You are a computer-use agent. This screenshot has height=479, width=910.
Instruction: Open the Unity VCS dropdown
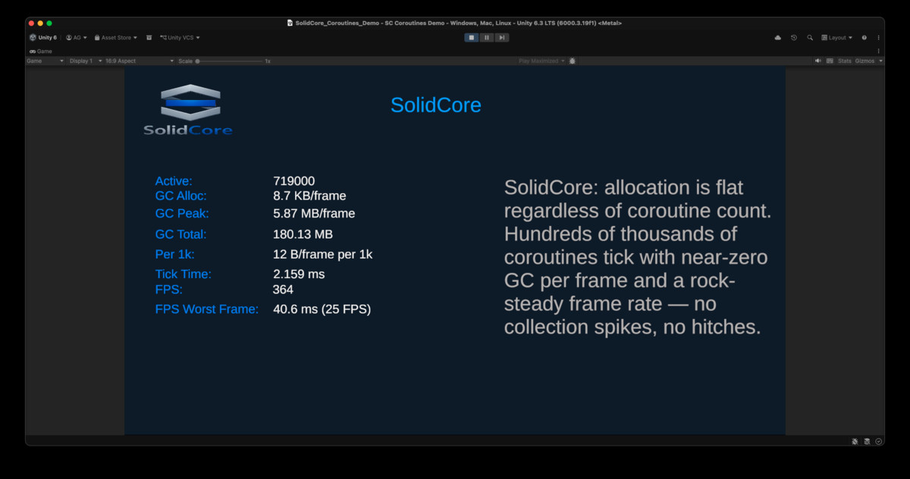click(x=180, y=37)
